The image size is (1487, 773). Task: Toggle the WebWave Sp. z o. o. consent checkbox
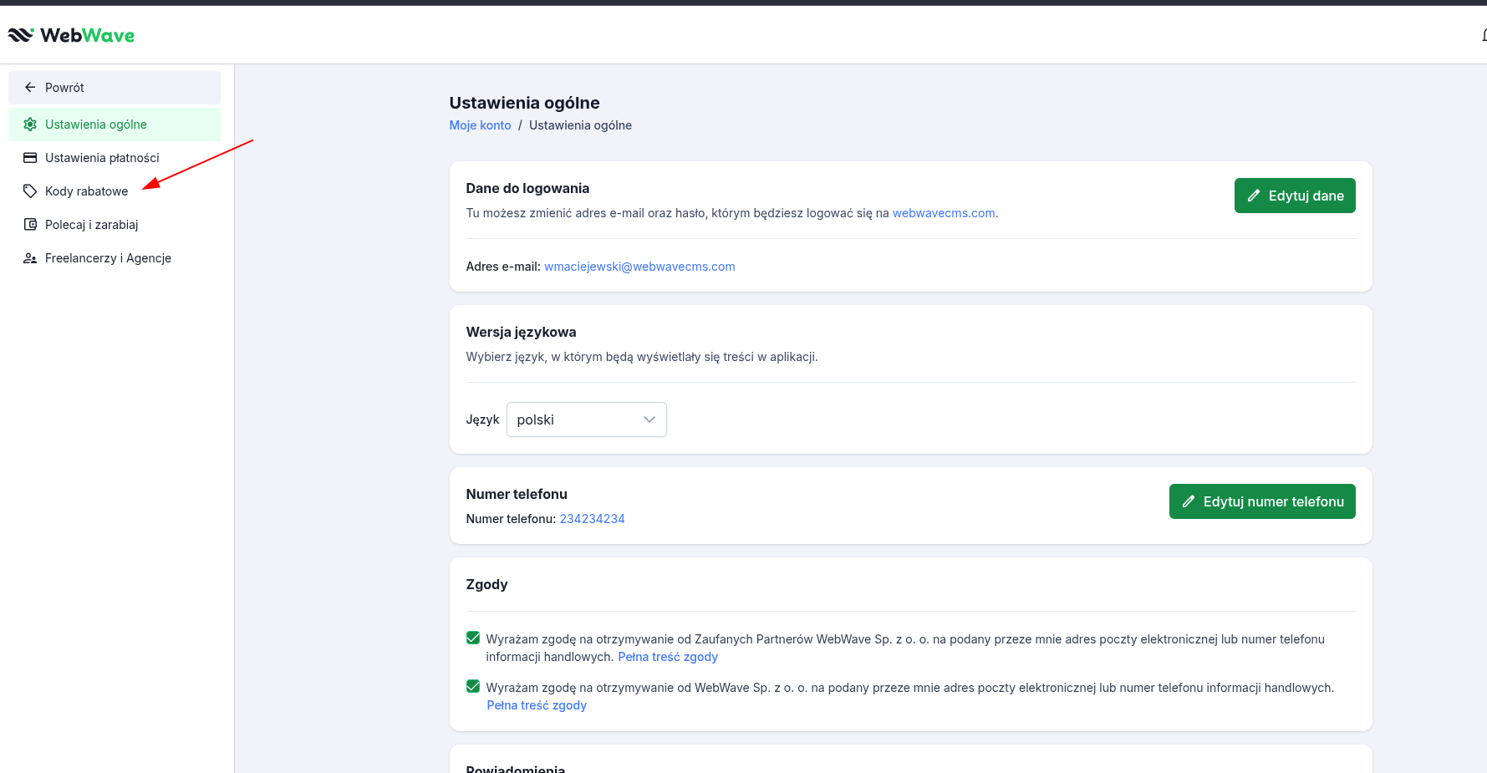473,687
